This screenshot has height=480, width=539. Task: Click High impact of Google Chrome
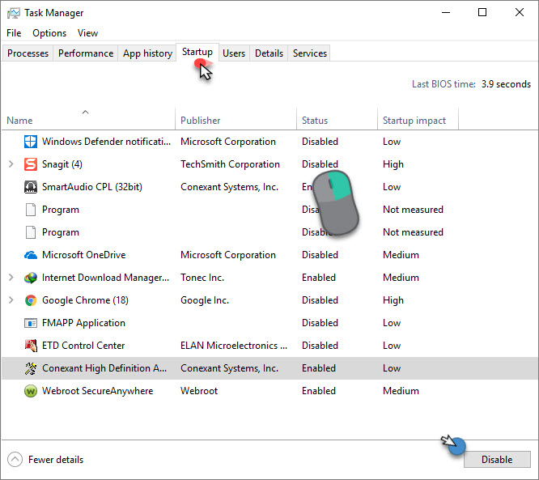point(393,300)
